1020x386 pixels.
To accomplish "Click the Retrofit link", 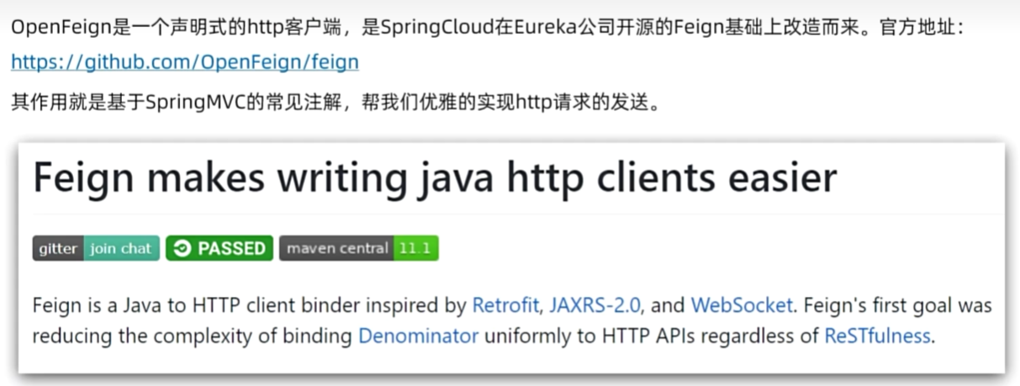I will click(x=507, y=304).
